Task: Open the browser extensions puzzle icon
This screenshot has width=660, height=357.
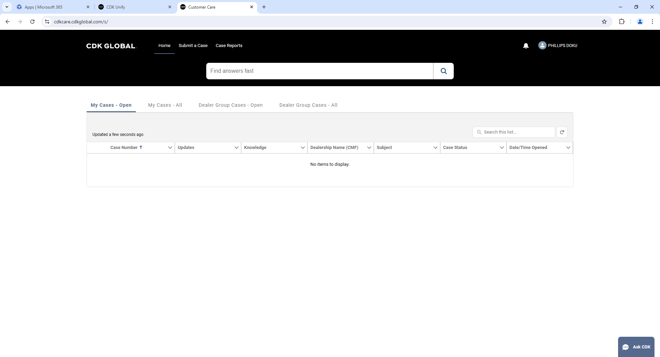Action: pos(621,22)
